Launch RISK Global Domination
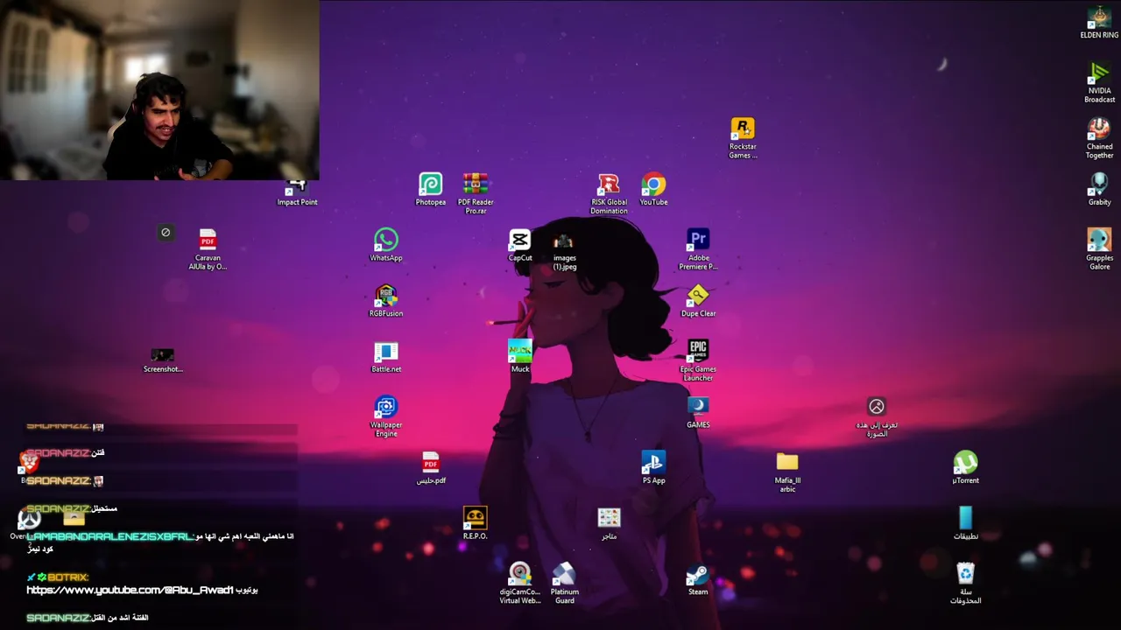 pos(609,193)
